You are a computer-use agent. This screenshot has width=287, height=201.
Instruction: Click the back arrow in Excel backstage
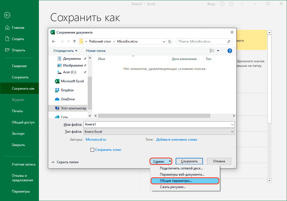click(x=7, y=15)
